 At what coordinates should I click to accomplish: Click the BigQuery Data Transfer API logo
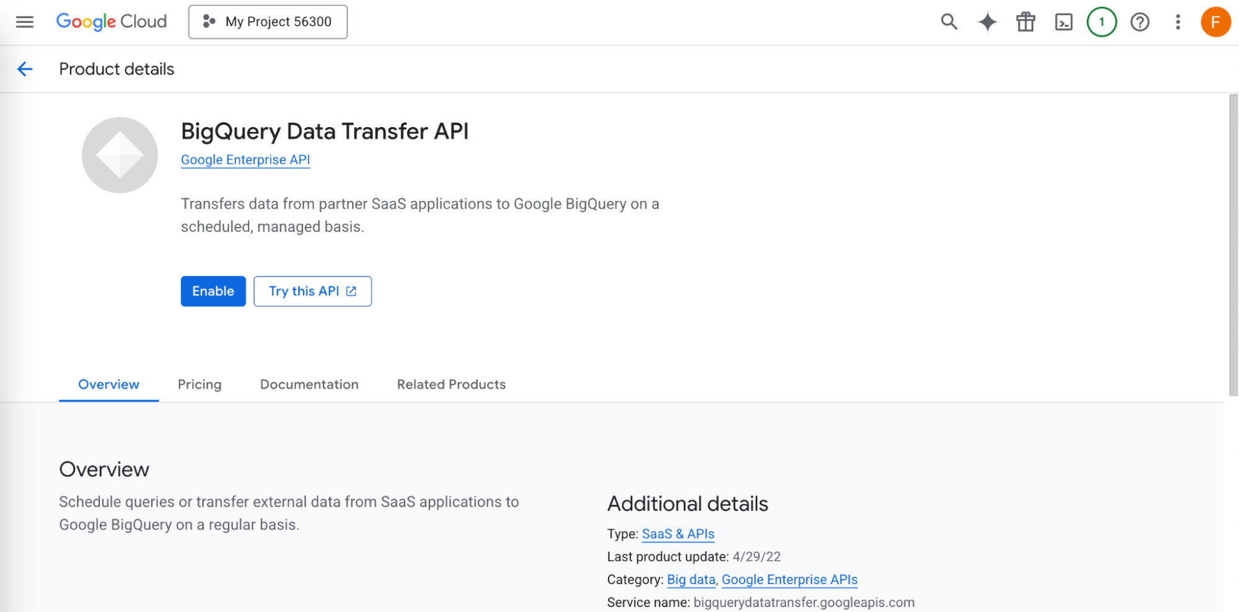pos(120,155)
